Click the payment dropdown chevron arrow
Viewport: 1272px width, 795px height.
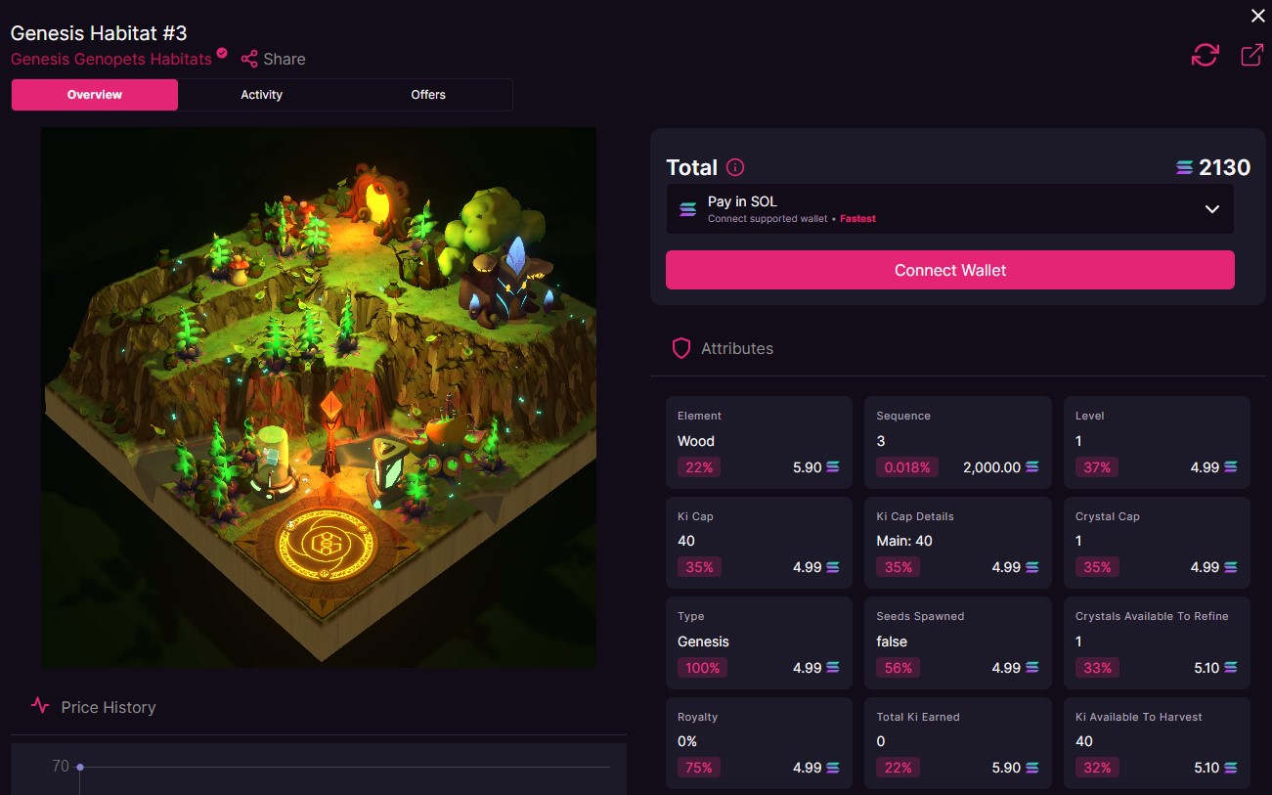(x=1212, y=209)
